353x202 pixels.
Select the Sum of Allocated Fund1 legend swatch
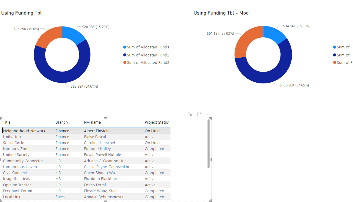125,47
